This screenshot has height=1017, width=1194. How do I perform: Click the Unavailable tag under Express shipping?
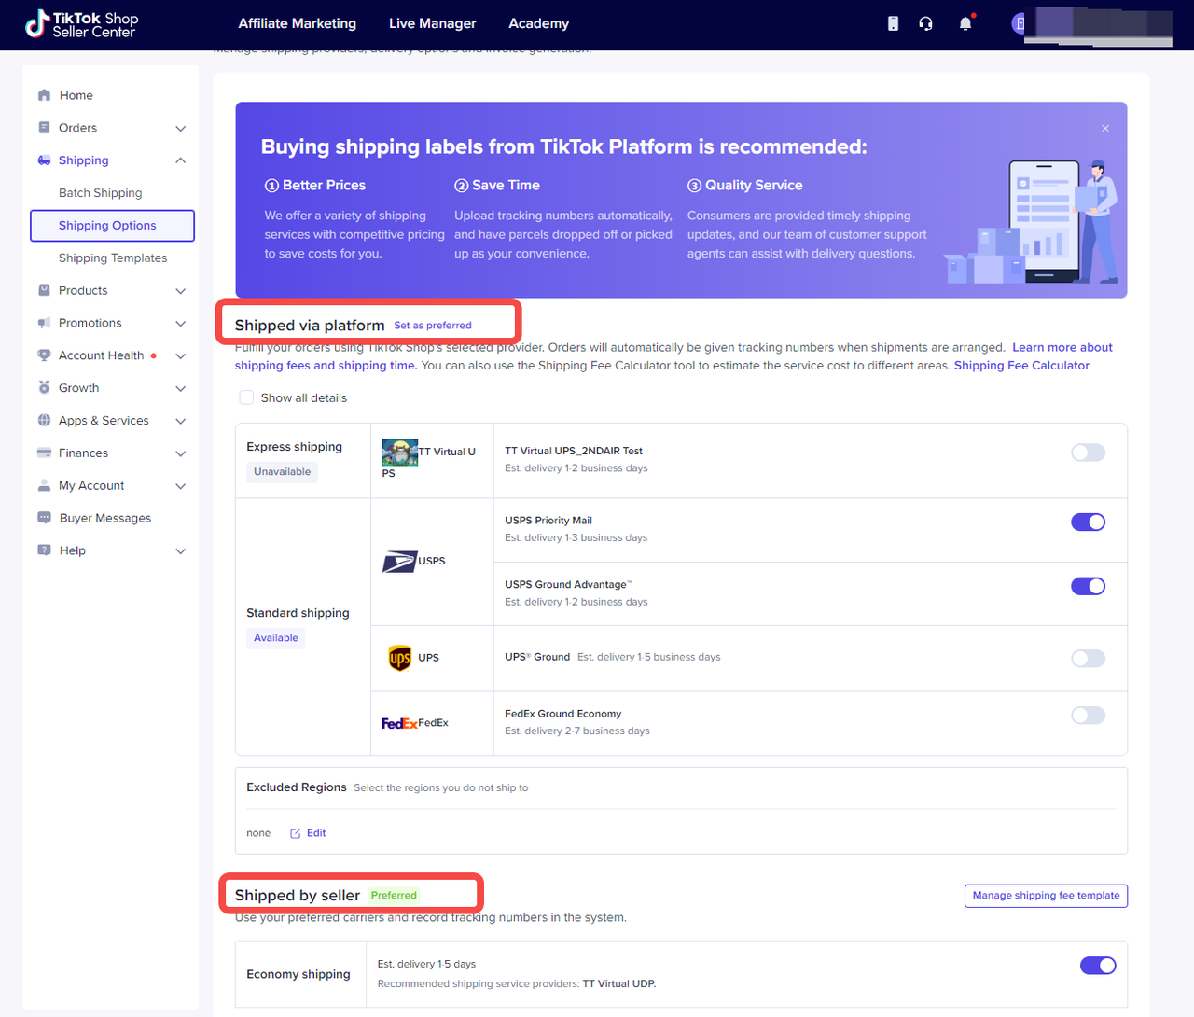click(283, 472)
